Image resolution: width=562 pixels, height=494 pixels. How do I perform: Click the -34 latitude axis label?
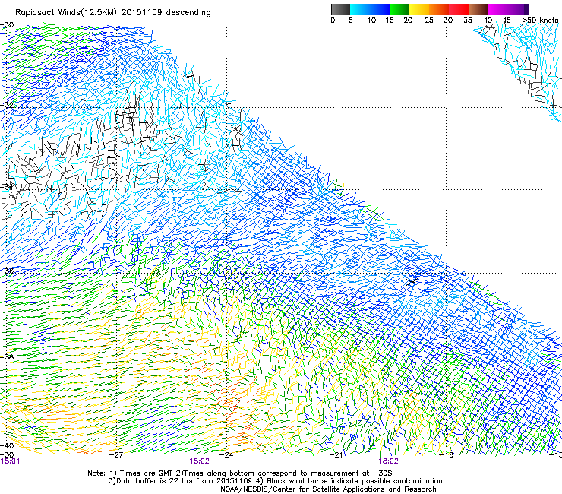pyautogui.click(x=8, y=187)
